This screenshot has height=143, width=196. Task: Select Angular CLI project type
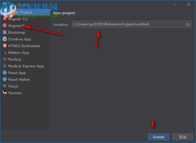(x=25, y=19)
